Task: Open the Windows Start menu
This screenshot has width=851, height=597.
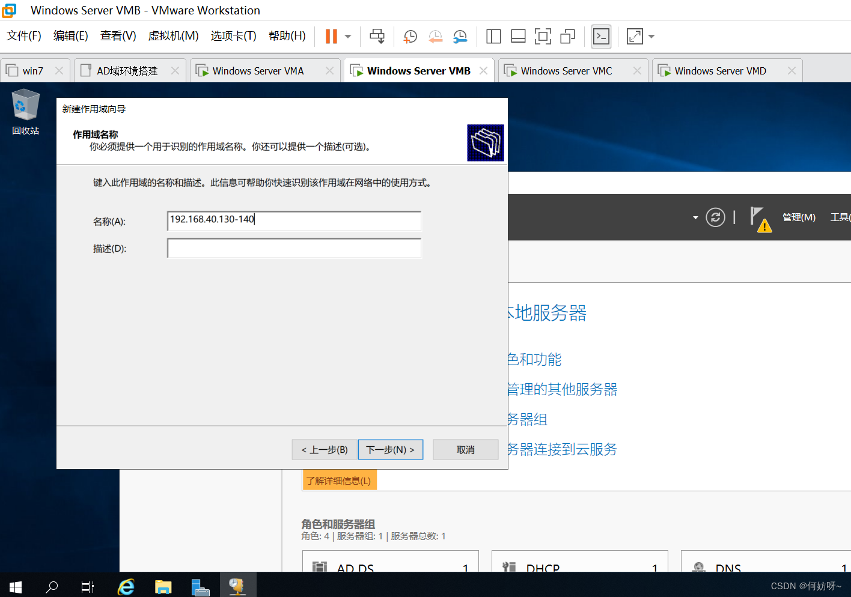Action: 16,586
